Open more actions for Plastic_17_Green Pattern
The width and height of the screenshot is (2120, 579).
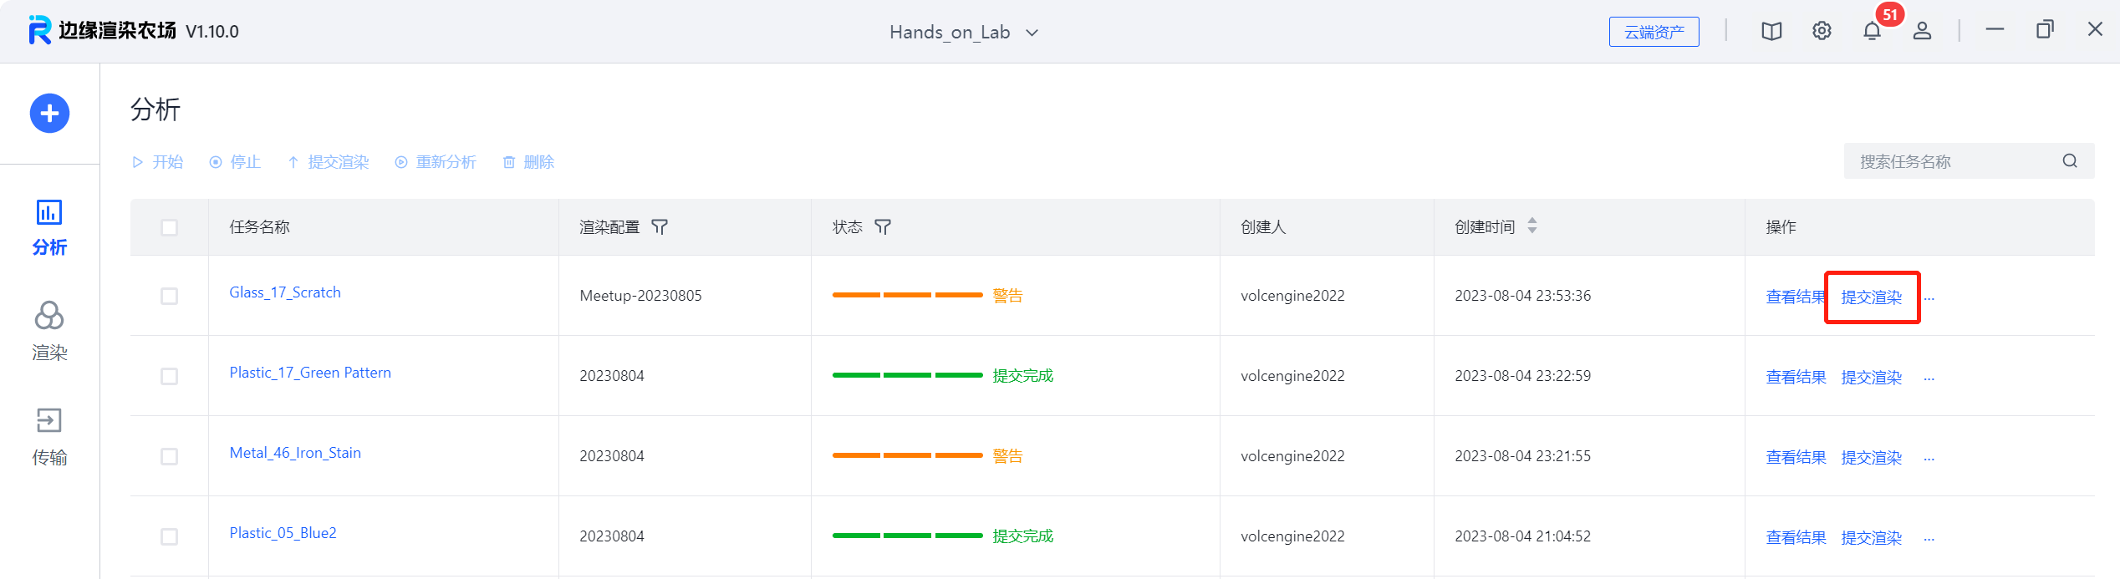tap(1929, 378)
